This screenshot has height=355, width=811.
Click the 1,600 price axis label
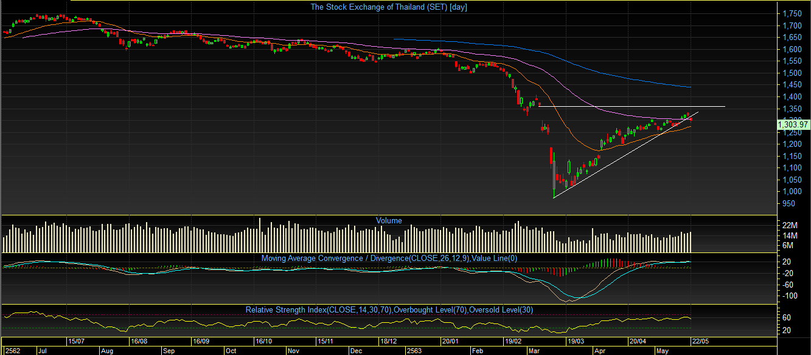pos(791,49)
